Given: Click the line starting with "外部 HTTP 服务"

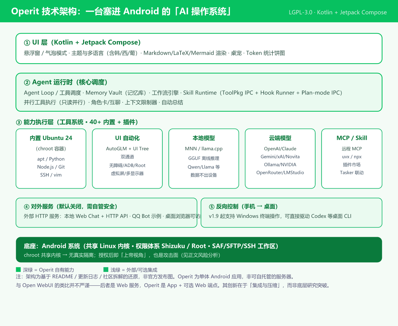Looking at the screenshot, I should click(x=112, y=216).
